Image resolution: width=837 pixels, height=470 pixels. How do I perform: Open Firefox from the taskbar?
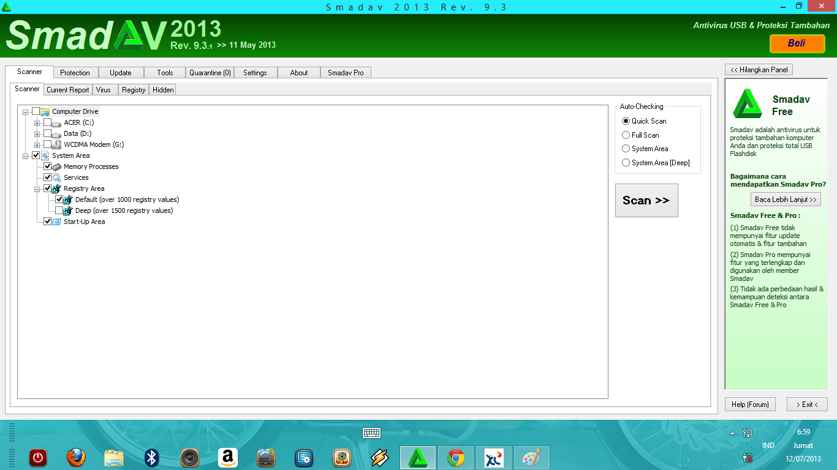76,458
